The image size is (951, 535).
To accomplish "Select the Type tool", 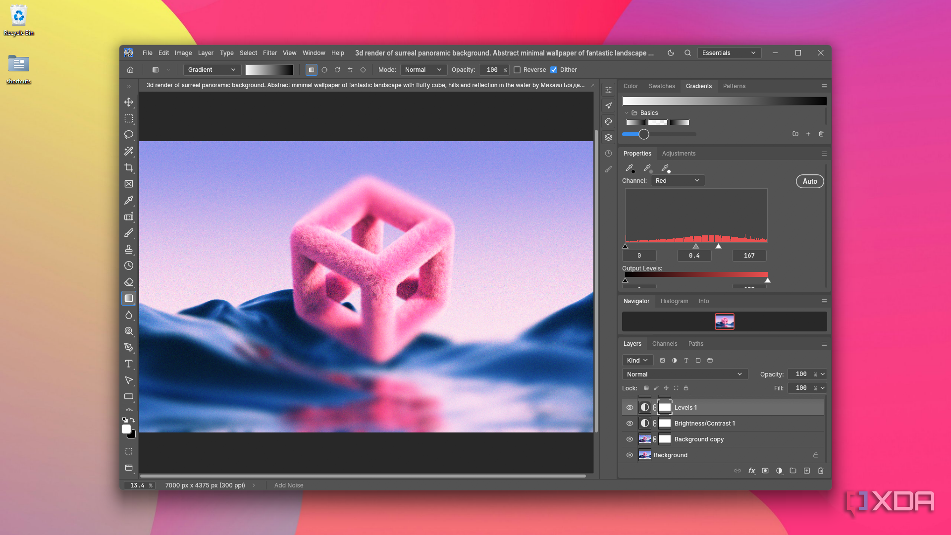I will point(129,364).
